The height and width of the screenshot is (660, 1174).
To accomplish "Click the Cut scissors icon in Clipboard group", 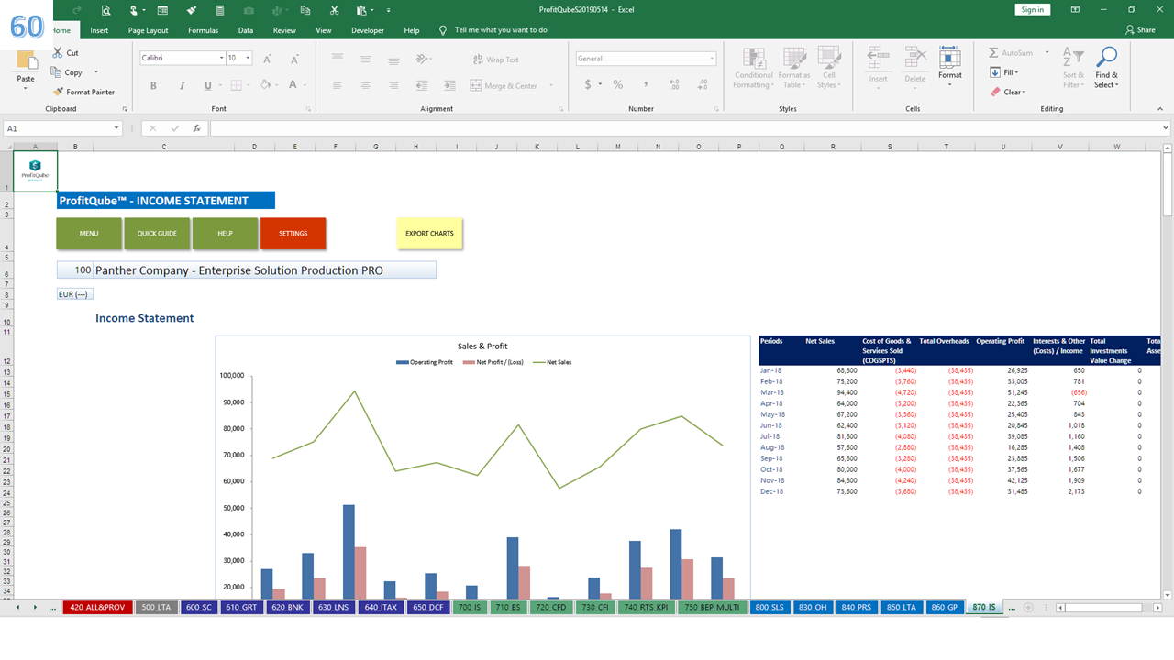I will click(x=59, y=53).
